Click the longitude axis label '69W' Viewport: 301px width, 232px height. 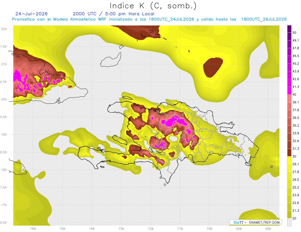(239, 228)
